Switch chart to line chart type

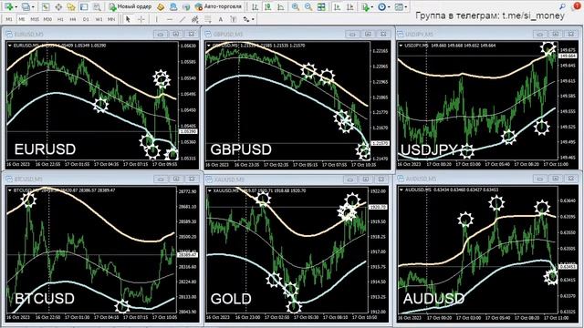(x=280, y=6)
